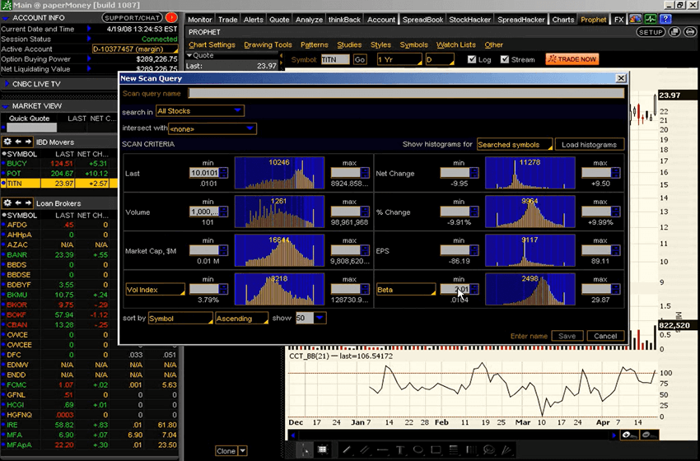
Task: Zoom out on the chart
Action: (649, 435)
